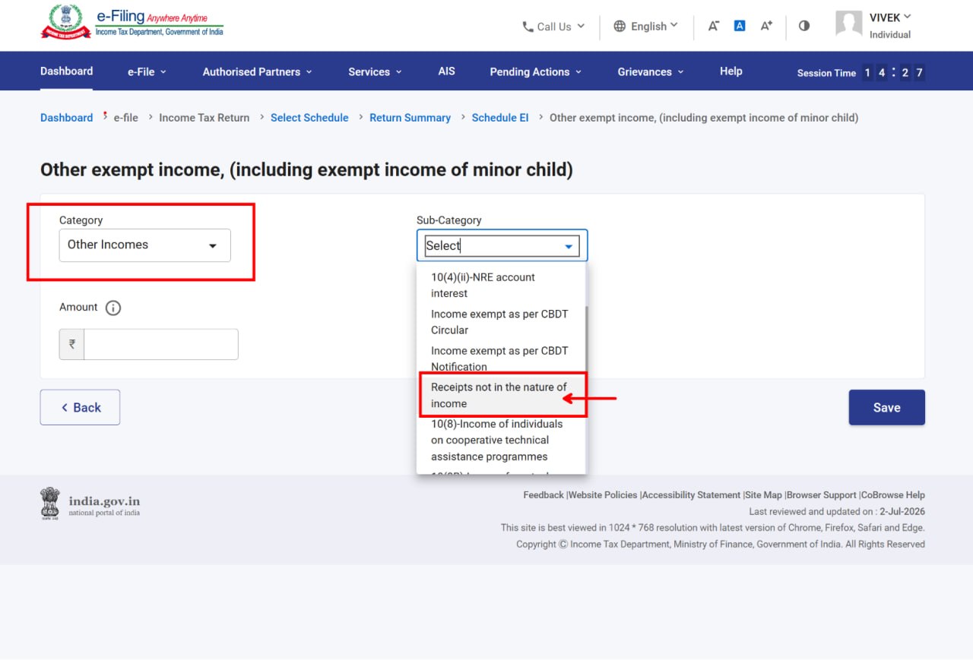
Task: Open the Help menu item
Action: click(x=731, y=71)
